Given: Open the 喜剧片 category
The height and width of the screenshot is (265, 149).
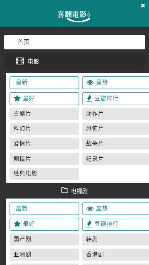Looking at the screenshot, I should (x=44, y=114).
